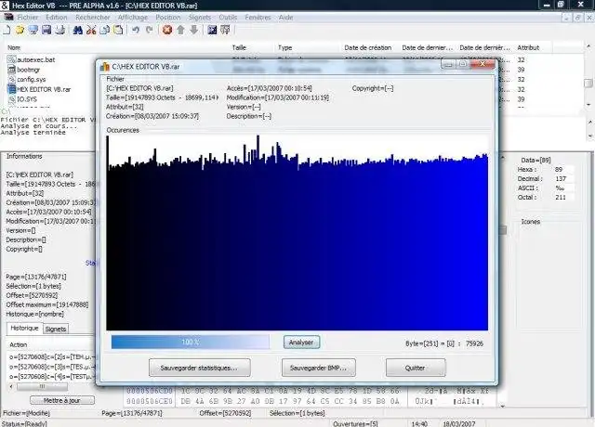The width and height of the screenshot is (595, 427).
Task: Click the Open folder toolbar icon
Action: click(20, 30)
